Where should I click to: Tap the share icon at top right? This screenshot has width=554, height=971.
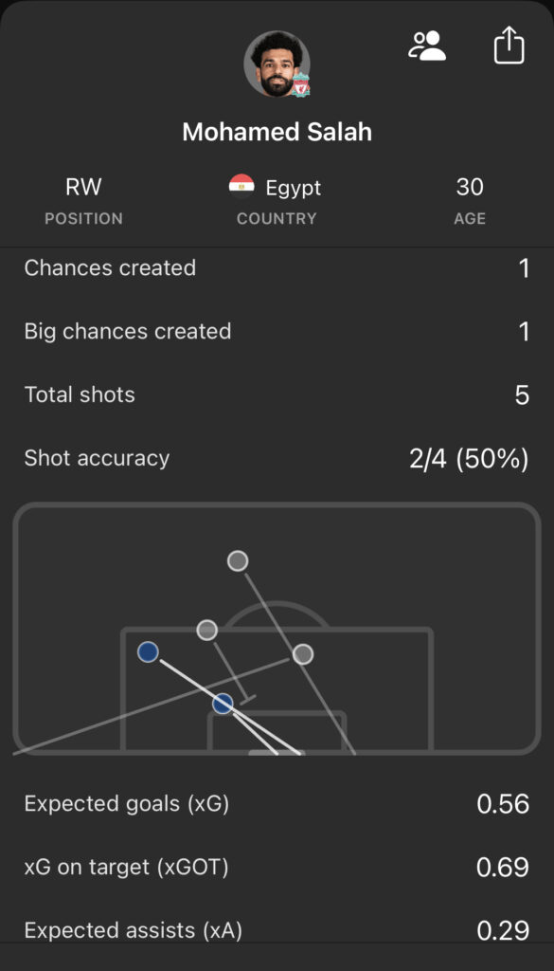(511, 45)
